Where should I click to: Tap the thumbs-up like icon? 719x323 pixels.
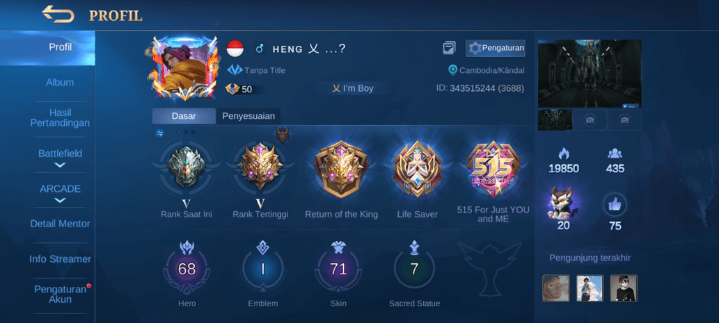point(615,204)
